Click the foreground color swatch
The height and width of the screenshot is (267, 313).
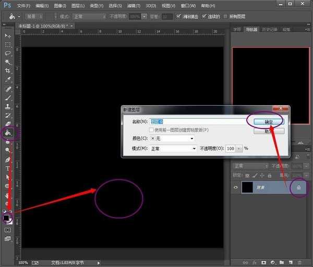pyautogui.click(x=6, y=218)
